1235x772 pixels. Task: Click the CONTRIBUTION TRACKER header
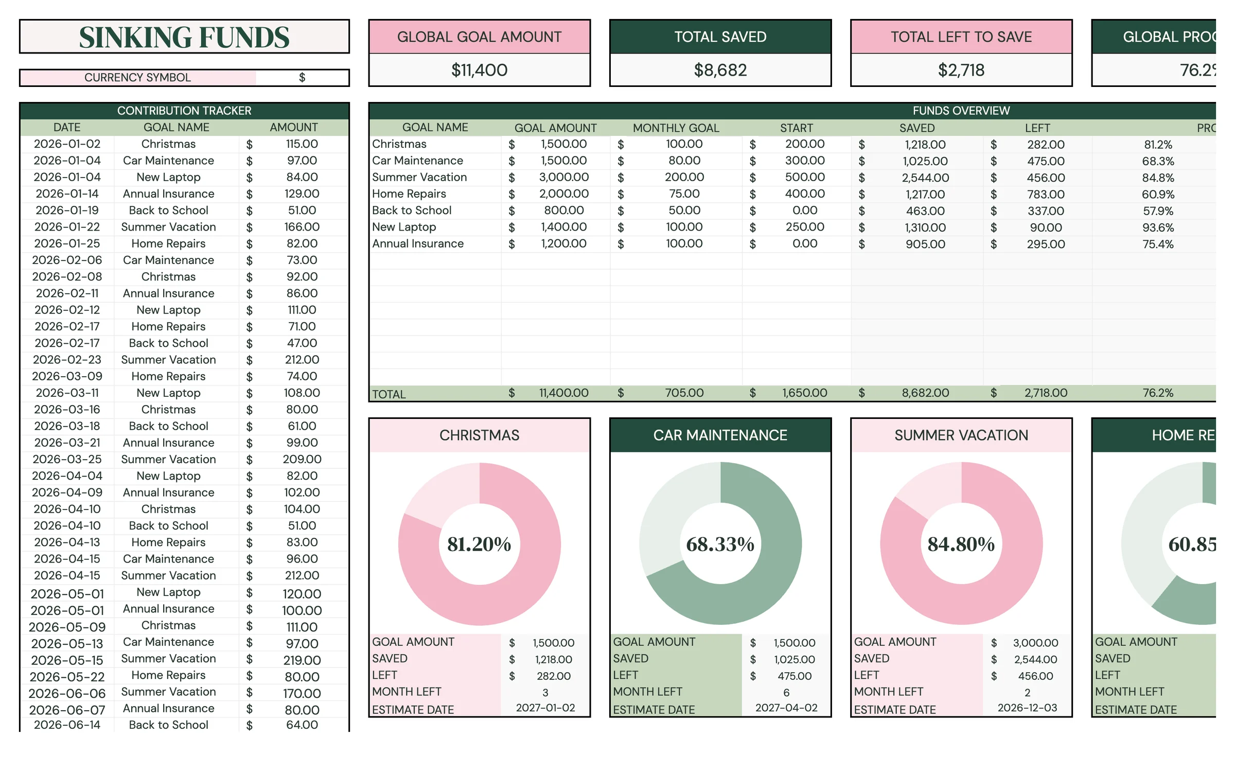point(184,111)
